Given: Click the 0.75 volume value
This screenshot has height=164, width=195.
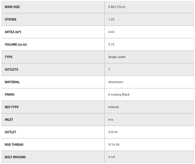Looking at the screenshot, I should [111, 44].
